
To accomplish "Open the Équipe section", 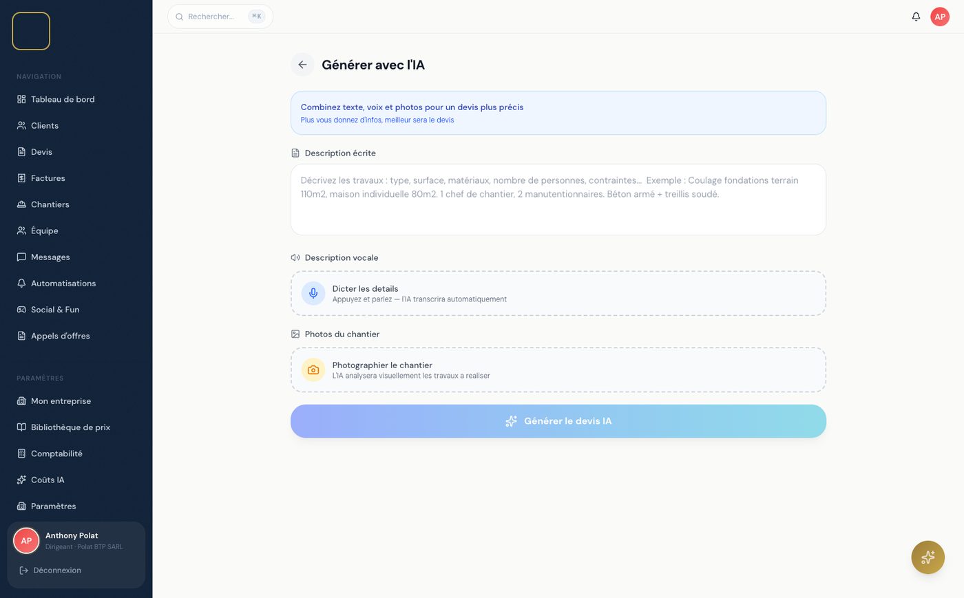I will [x=76, y=231].
